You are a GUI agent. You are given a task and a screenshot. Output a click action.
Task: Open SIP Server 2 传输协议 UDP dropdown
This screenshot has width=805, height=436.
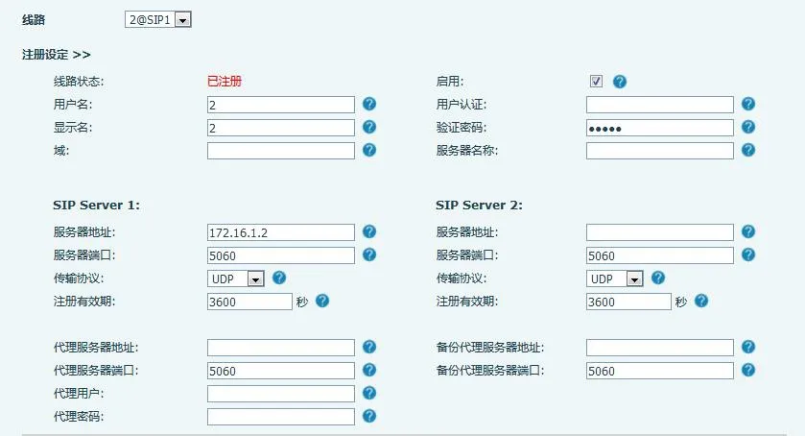click(615, 279)
